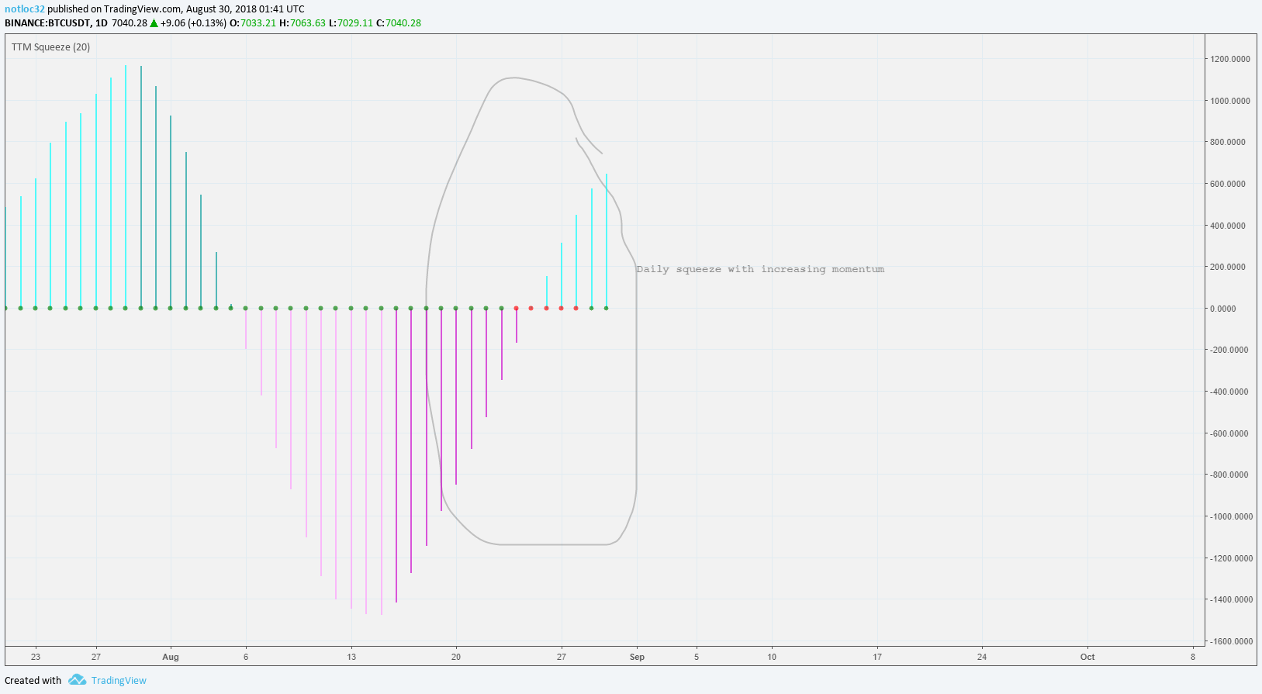Click the 'Created with' footer text

tap(33, 681)
